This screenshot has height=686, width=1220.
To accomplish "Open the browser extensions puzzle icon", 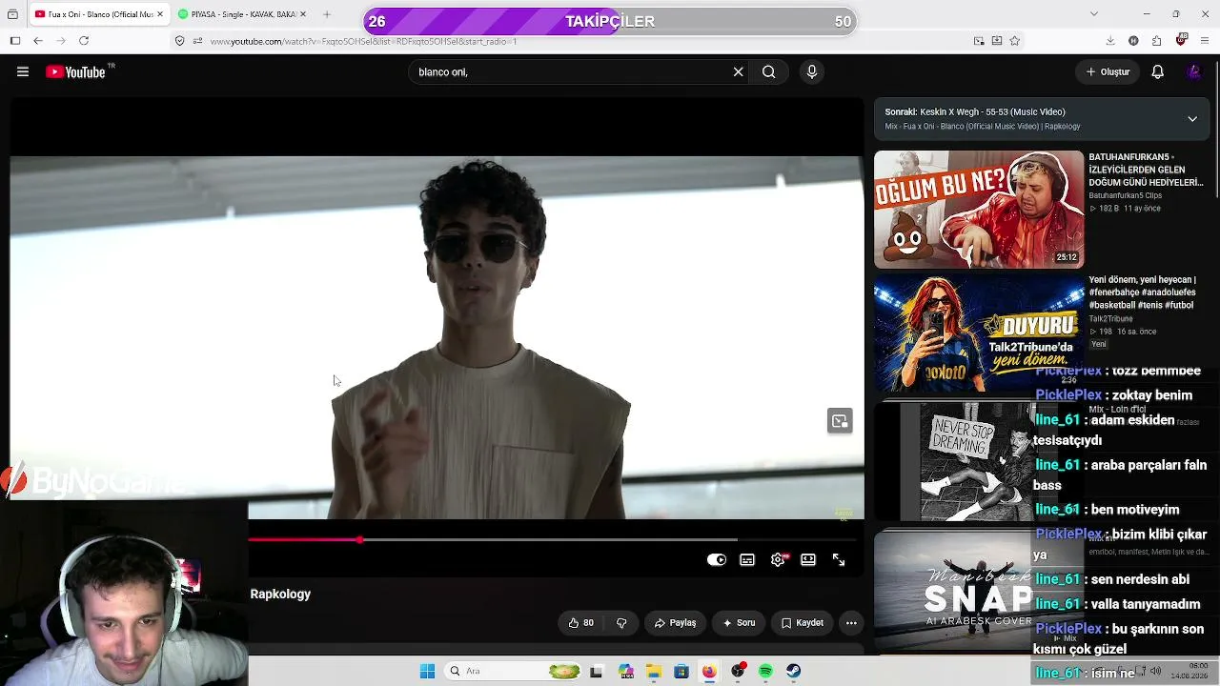I will coord(1156,41).
